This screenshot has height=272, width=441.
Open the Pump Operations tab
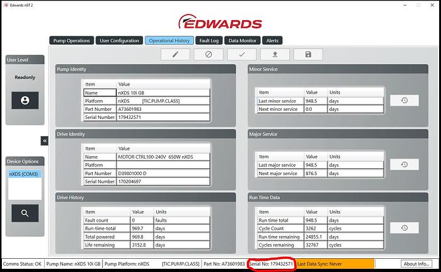pyautogui.click(x=72, y=41)
